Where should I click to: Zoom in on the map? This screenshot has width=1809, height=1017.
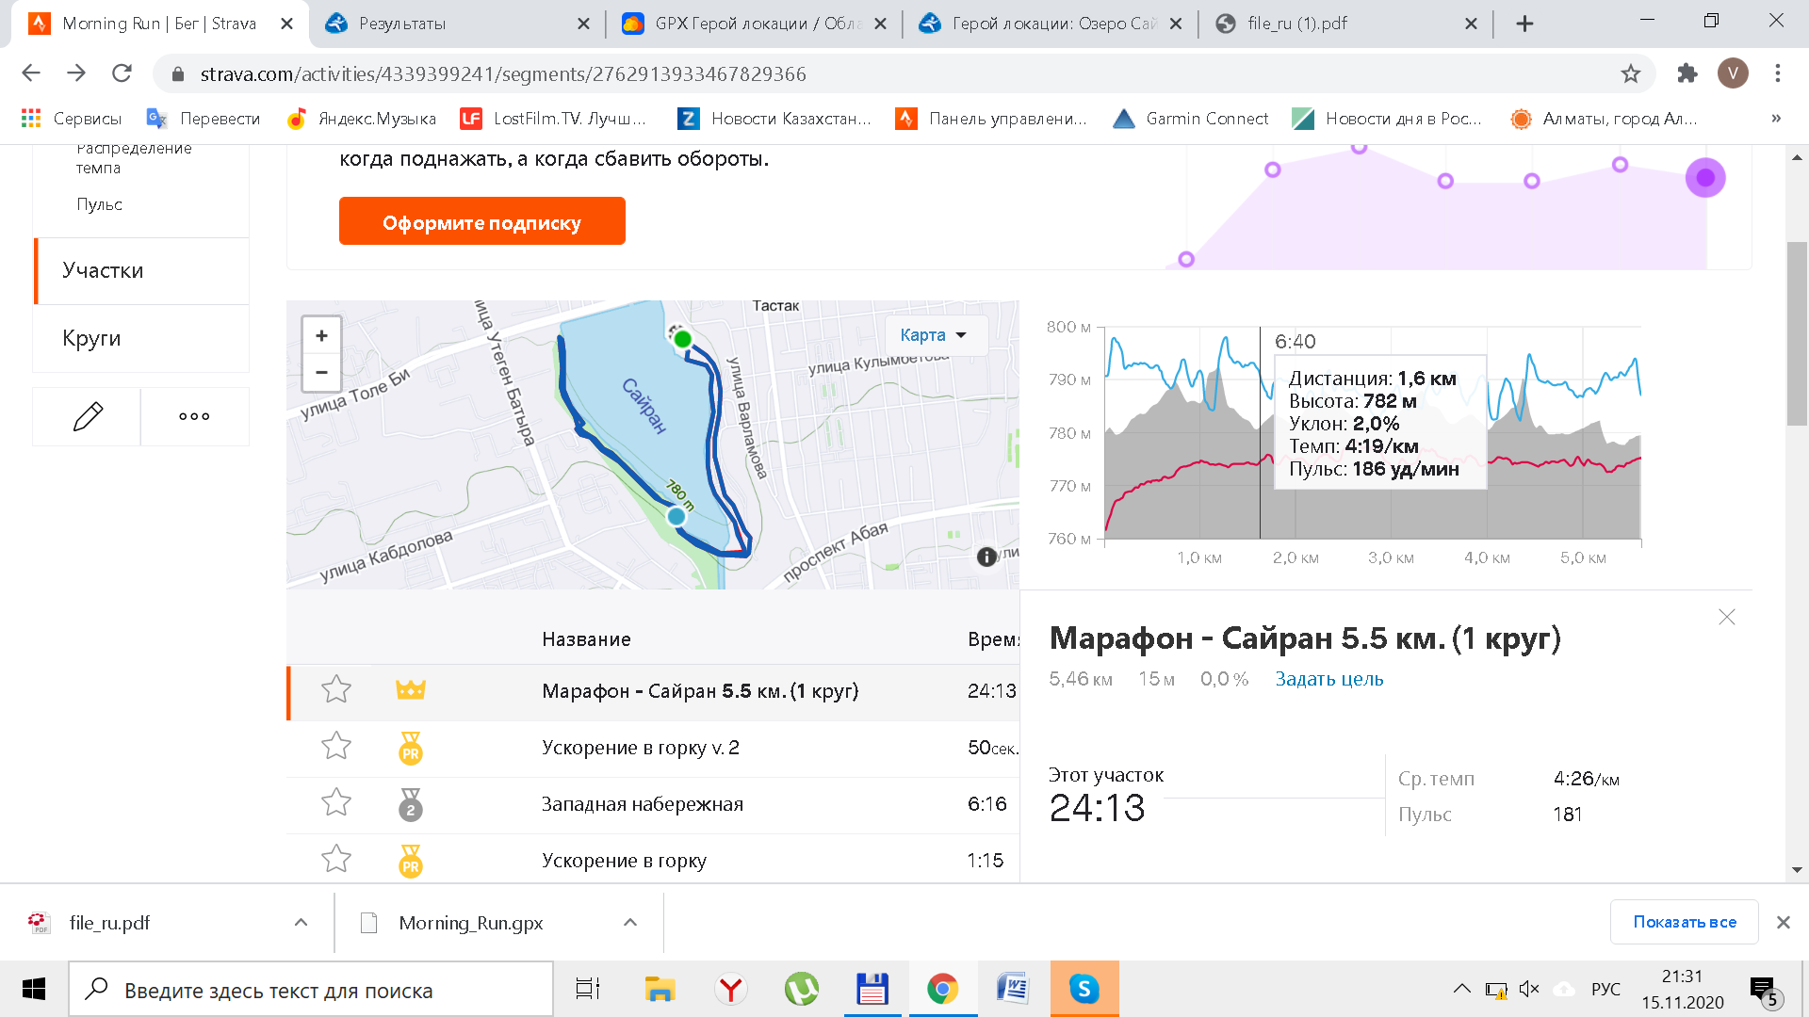(x=321, y=336)
